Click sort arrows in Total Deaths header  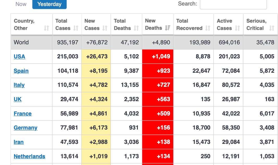[x=136, y=28]
